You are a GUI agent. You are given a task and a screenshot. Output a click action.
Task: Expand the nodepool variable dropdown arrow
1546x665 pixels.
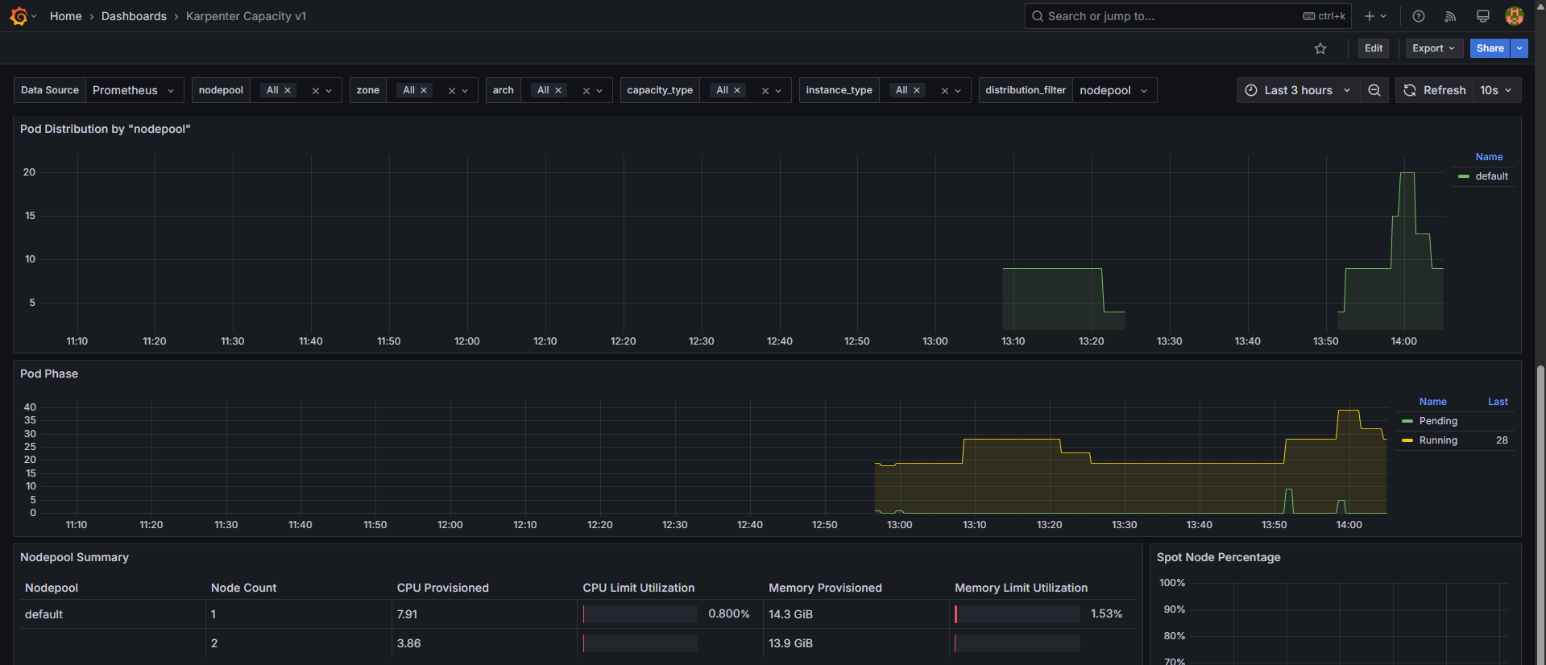[330, 91]
